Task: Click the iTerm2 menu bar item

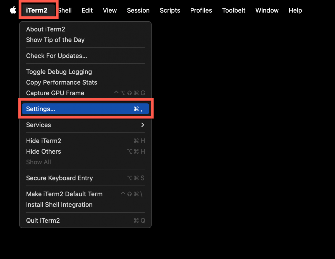Action: pyautogui.click(x=37, y=10)
